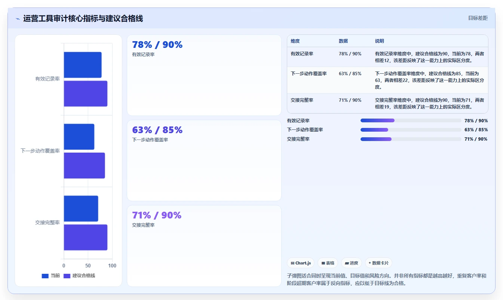Open the 63% / 85% data card
The width and height of the screenshot is (503, 300).
click(x=204, y=160)
